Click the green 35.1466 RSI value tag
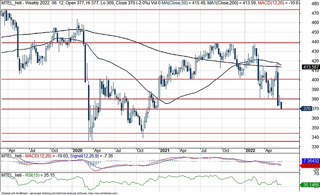The width and height of the screenshot is (320, 195). pyautogui.click(x=310, y=185)
